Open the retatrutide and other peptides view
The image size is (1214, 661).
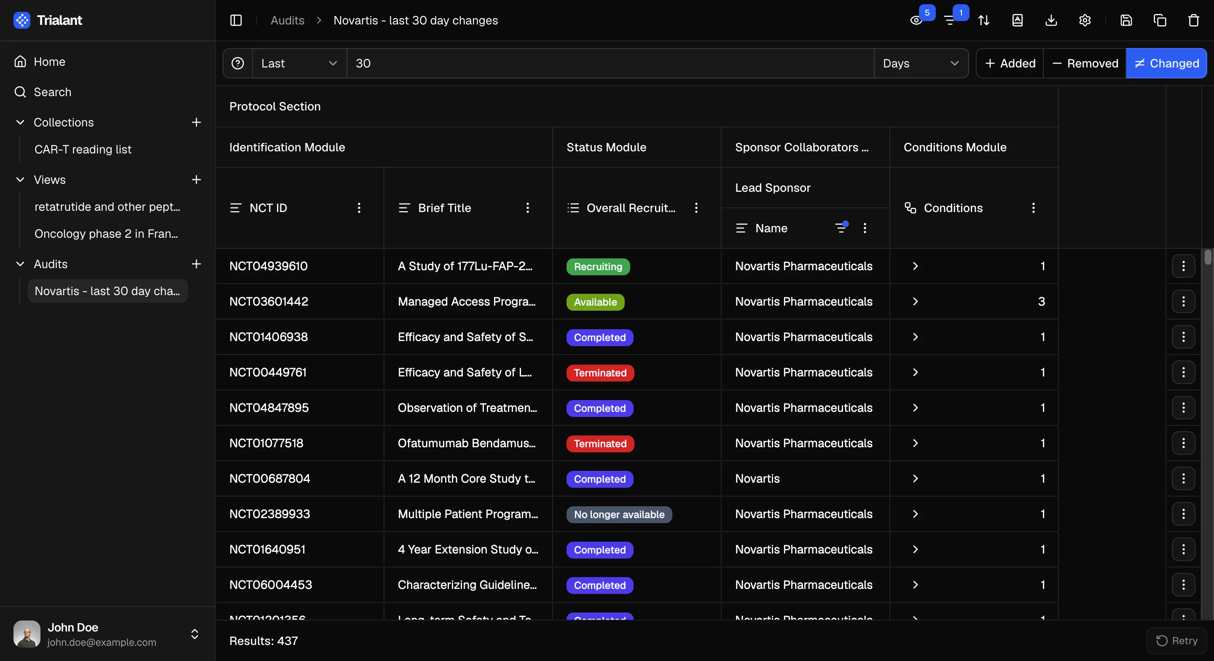pyautogui.click(x=107, y=207)
